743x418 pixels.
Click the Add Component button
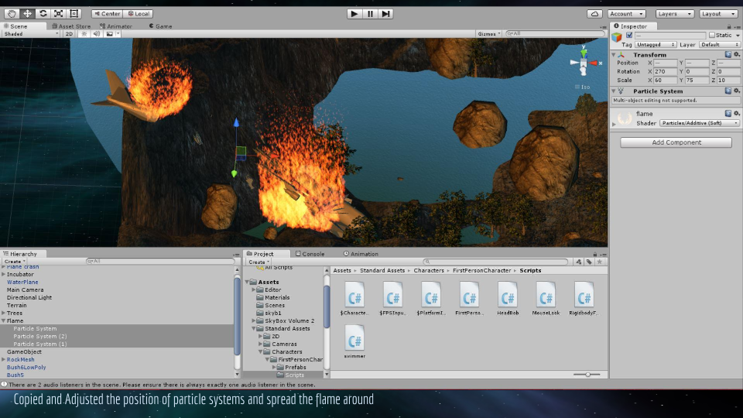(676, 142)
